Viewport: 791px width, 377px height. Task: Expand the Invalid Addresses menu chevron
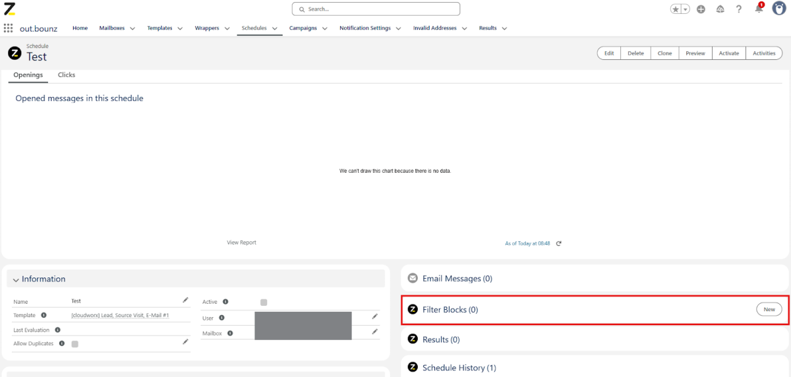click(x=465, y=28)
